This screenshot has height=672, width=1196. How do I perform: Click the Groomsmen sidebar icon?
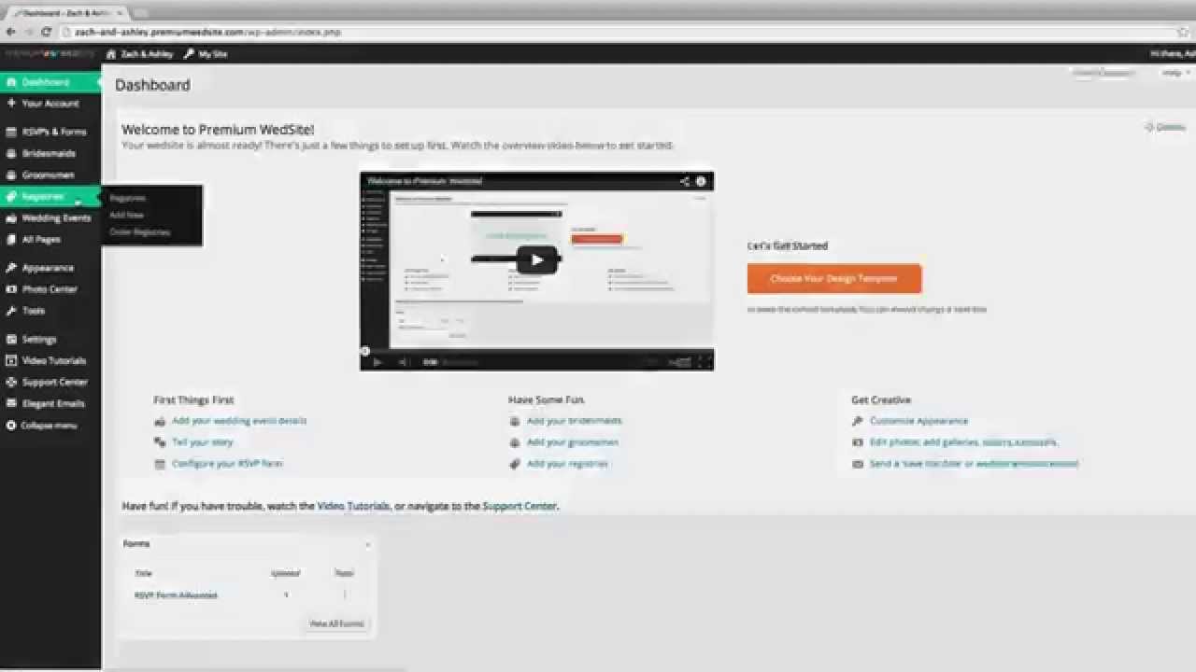pos(11,175)
